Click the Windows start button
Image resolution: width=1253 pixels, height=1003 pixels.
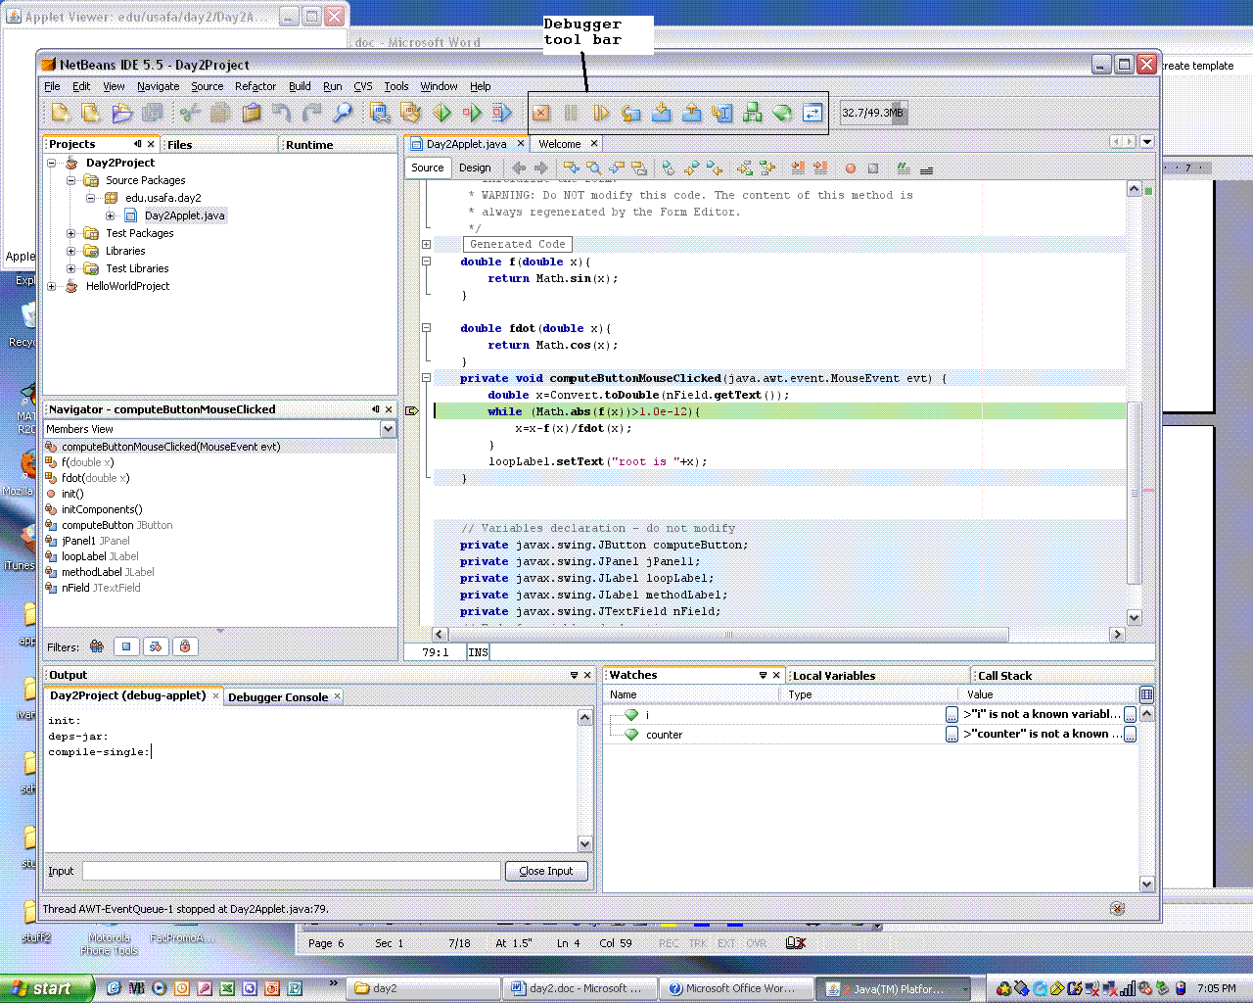[47, 988]
